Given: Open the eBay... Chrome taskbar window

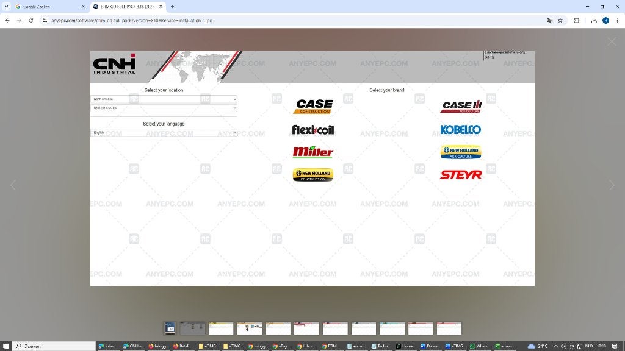Looking at the screenshot, I should tap(282, 346).
